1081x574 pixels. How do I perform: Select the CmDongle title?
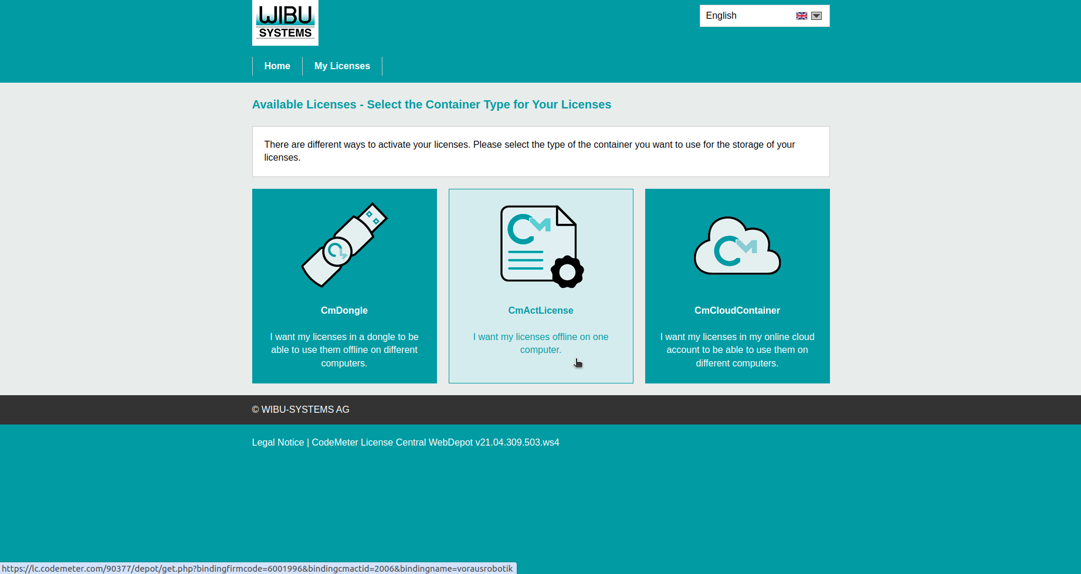click(344, 311)
